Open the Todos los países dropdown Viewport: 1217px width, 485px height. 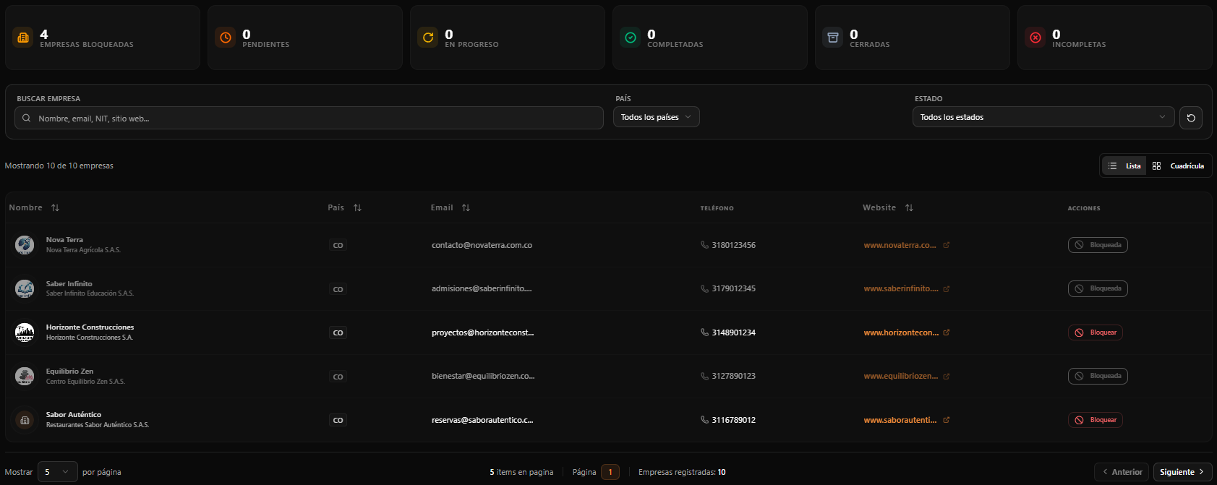657,117
